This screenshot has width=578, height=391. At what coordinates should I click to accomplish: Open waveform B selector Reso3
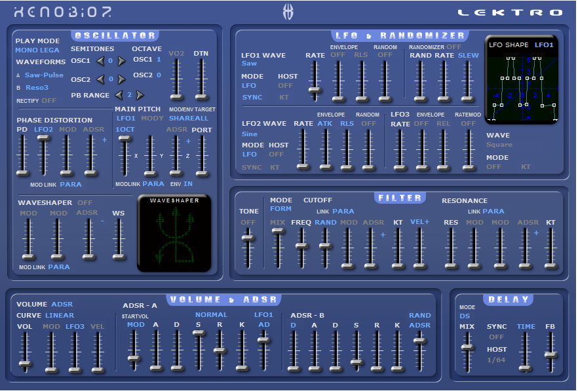[37, 87]
